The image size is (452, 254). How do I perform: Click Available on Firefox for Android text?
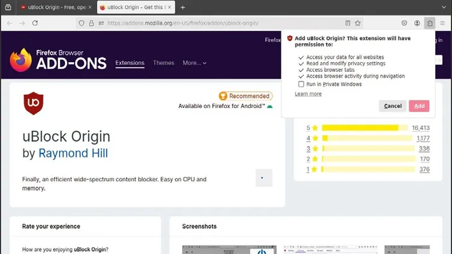tap(221, 106)
